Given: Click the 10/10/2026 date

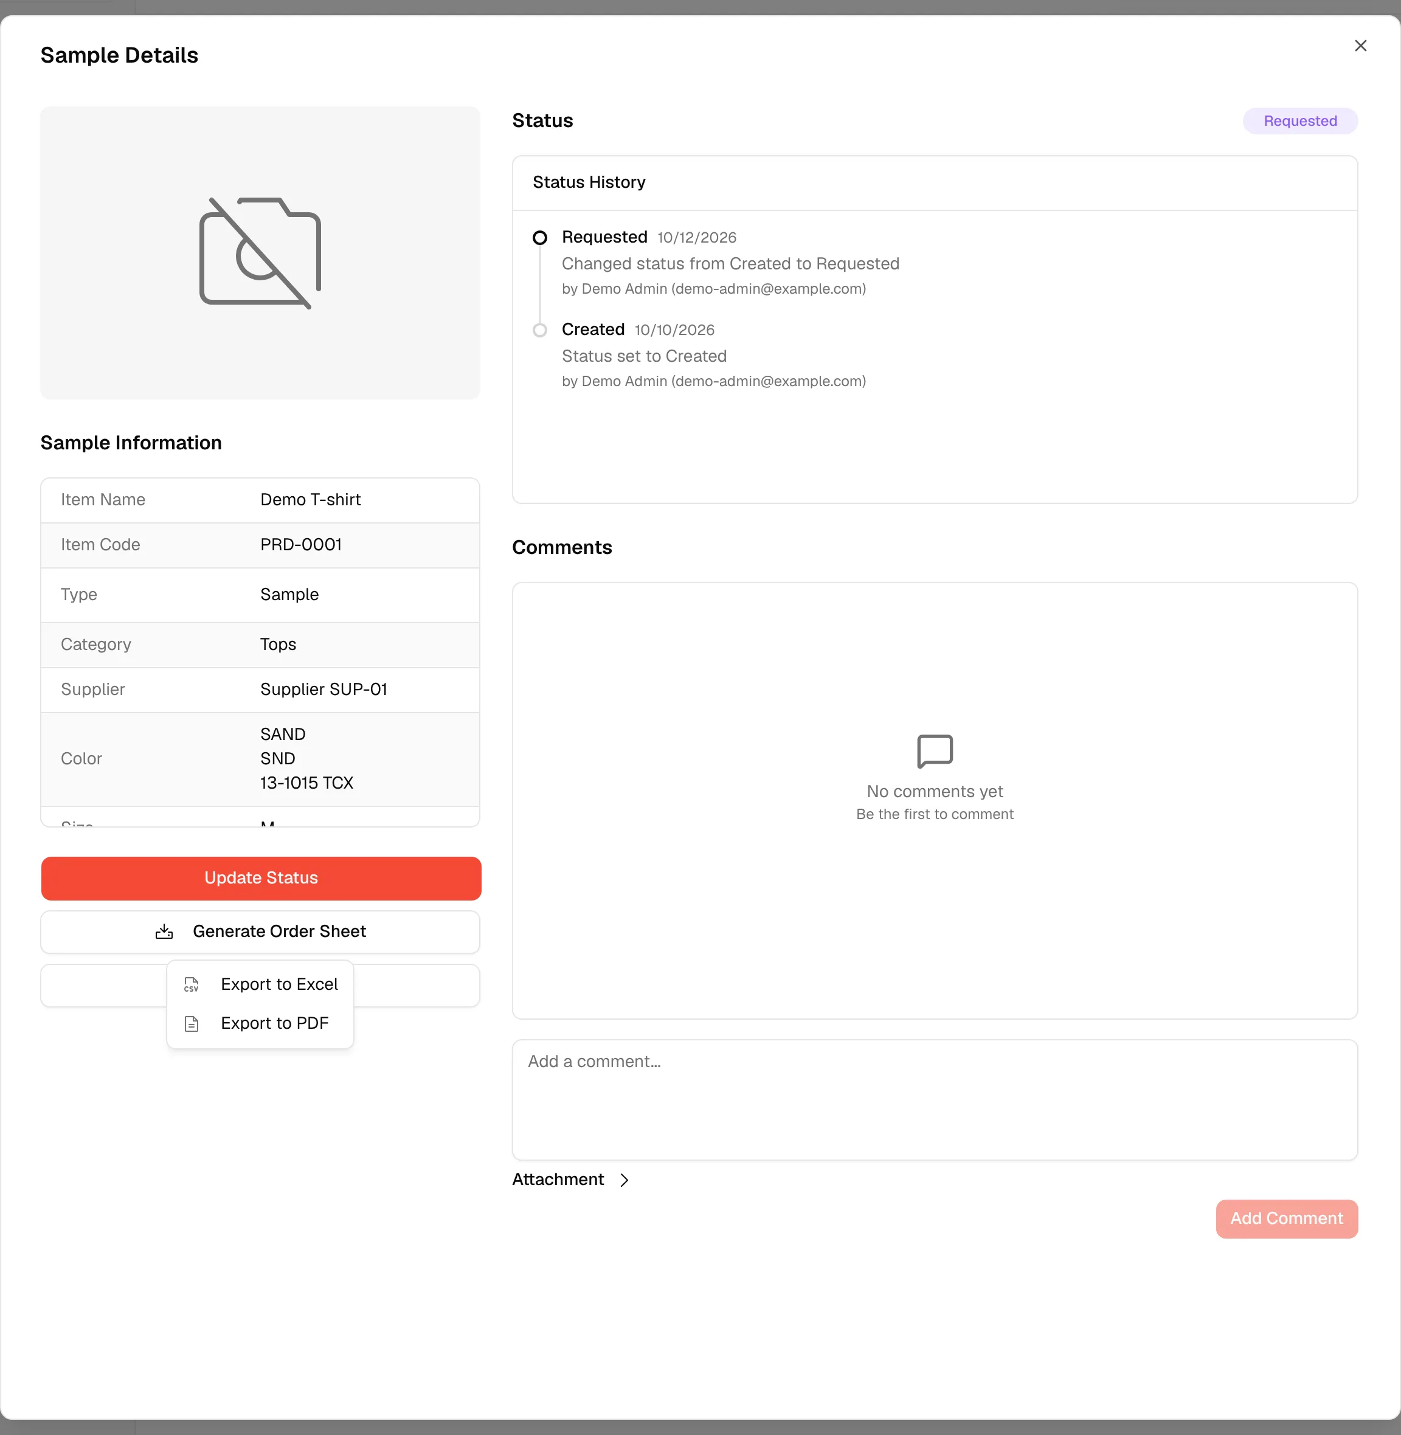Looking at the screenshot, I should (674, 330).
